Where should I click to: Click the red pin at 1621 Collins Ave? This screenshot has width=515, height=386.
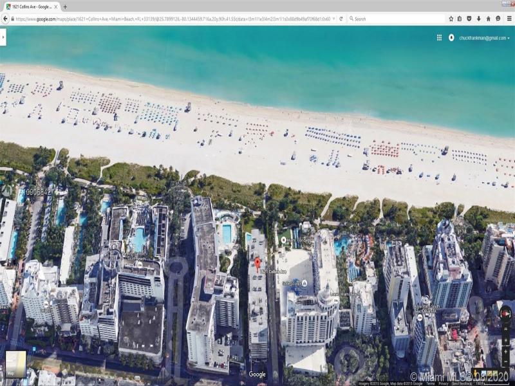coord(257,263)
